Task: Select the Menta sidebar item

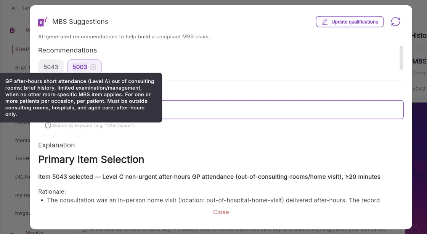Action: pyautogui.click(x=22, y=140)
